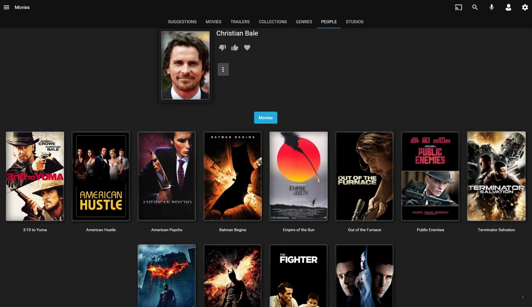Click the 'American Hustle' title link
Screen dimensions: 532x307
click(101, 230)
